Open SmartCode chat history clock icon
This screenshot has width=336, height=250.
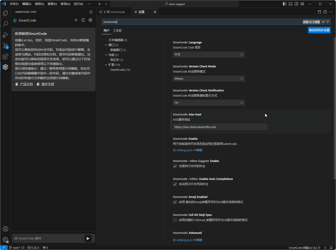83,20
